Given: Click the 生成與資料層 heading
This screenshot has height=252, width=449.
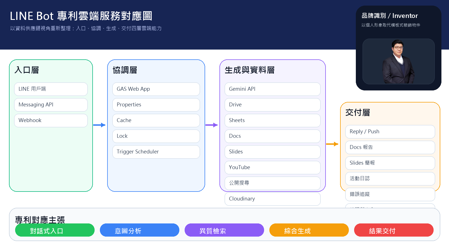Looking at the screenshot, I should point(250,70).
